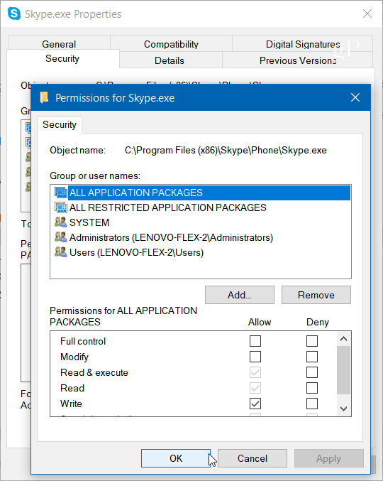Select the Security tab in Skype.exe Properties
This screenshot has width=383, height=481.
(x=62, y=58)
